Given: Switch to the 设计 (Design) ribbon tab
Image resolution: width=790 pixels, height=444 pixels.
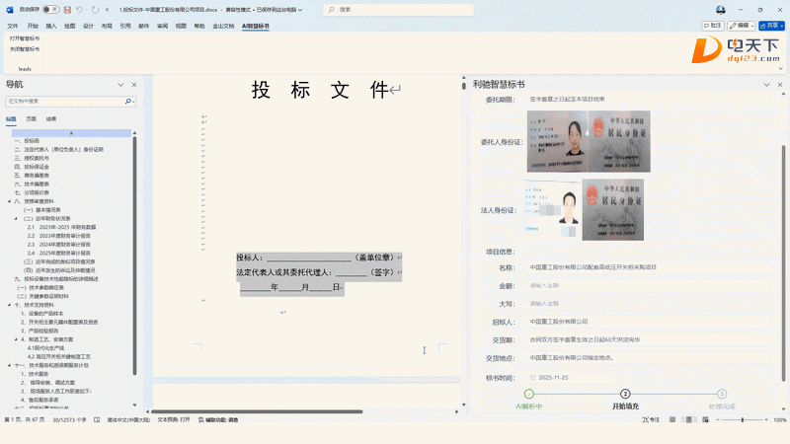Looking at the screenshot, I should point(88,26).
